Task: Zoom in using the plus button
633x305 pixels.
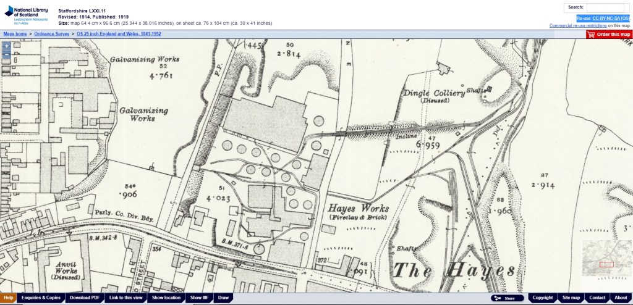Action: click(x=6, y=46)
